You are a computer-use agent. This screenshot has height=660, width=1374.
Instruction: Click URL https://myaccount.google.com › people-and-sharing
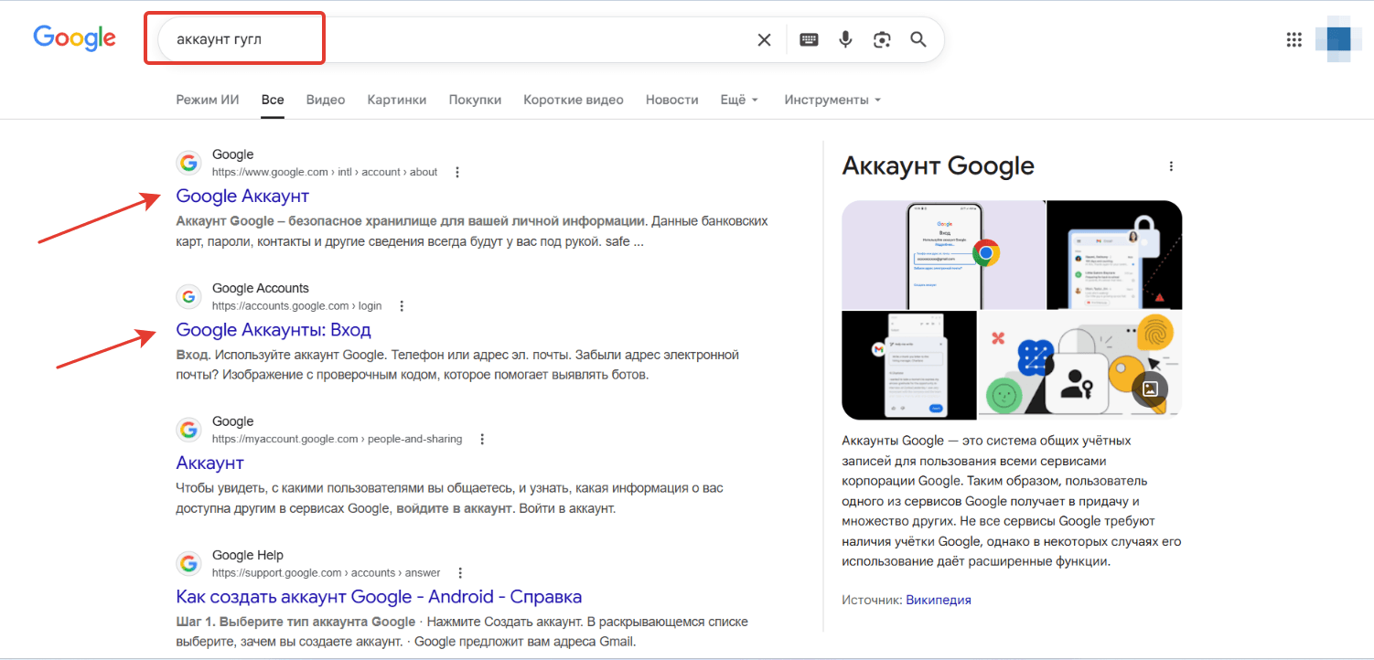tap(338, 439)
